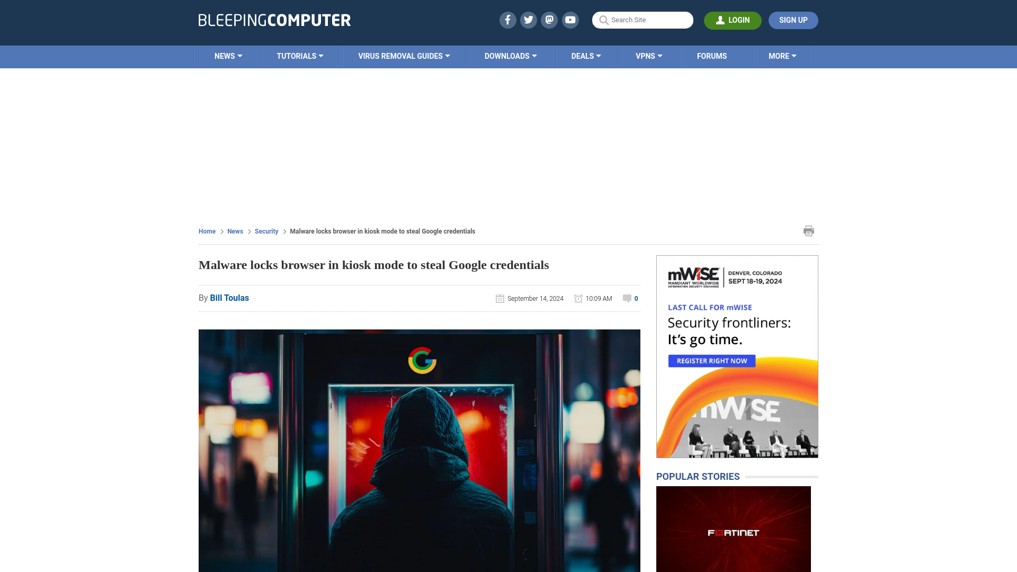This screenshot has width=1017, height=572.
Task: Click the search magnifier icon
Action: [x=603, y=20]
